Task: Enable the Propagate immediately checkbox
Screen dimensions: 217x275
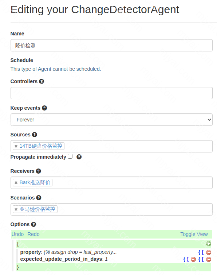Action: click(x=70, y=156)
